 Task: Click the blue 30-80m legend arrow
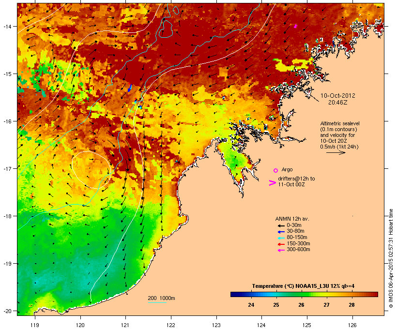[x=281, y=232]
